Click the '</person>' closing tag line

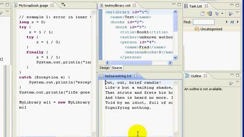coord(130,57)
